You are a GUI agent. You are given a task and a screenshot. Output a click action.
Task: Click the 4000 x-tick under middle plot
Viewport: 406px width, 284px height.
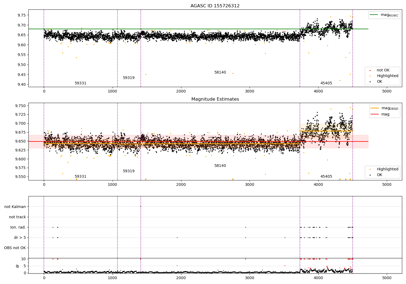coord(318,185)
